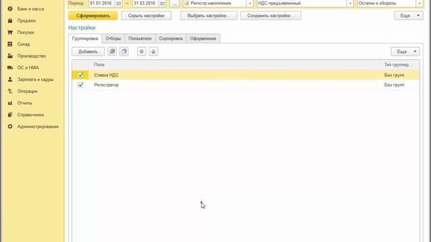Click the Зарплата и кадры person icon

(10, 79)
